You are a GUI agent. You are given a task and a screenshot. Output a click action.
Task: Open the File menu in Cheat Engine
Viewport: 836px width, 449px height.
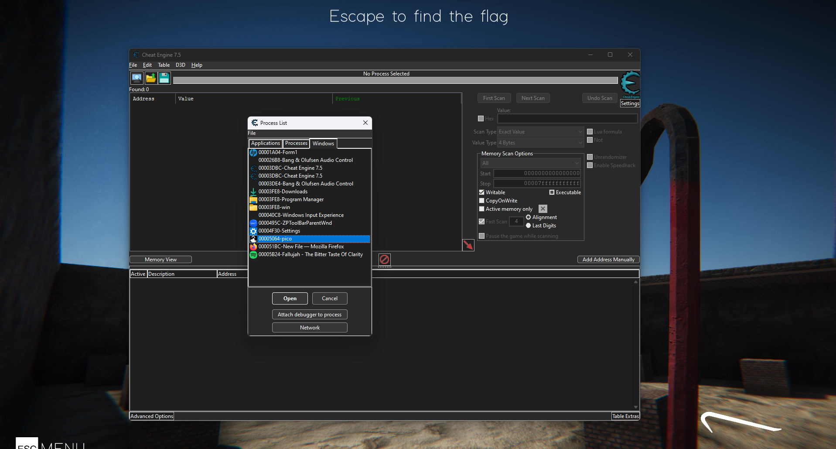[133, 65]
